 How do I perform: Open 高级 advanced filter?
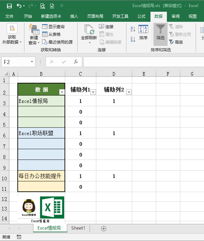[x=176, y=42]
